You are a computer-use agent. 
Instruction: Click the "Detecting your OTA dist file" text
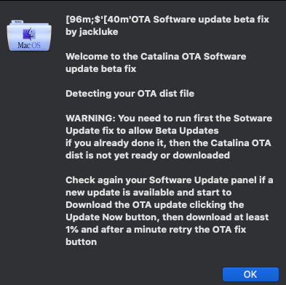(x=130, y=94)
